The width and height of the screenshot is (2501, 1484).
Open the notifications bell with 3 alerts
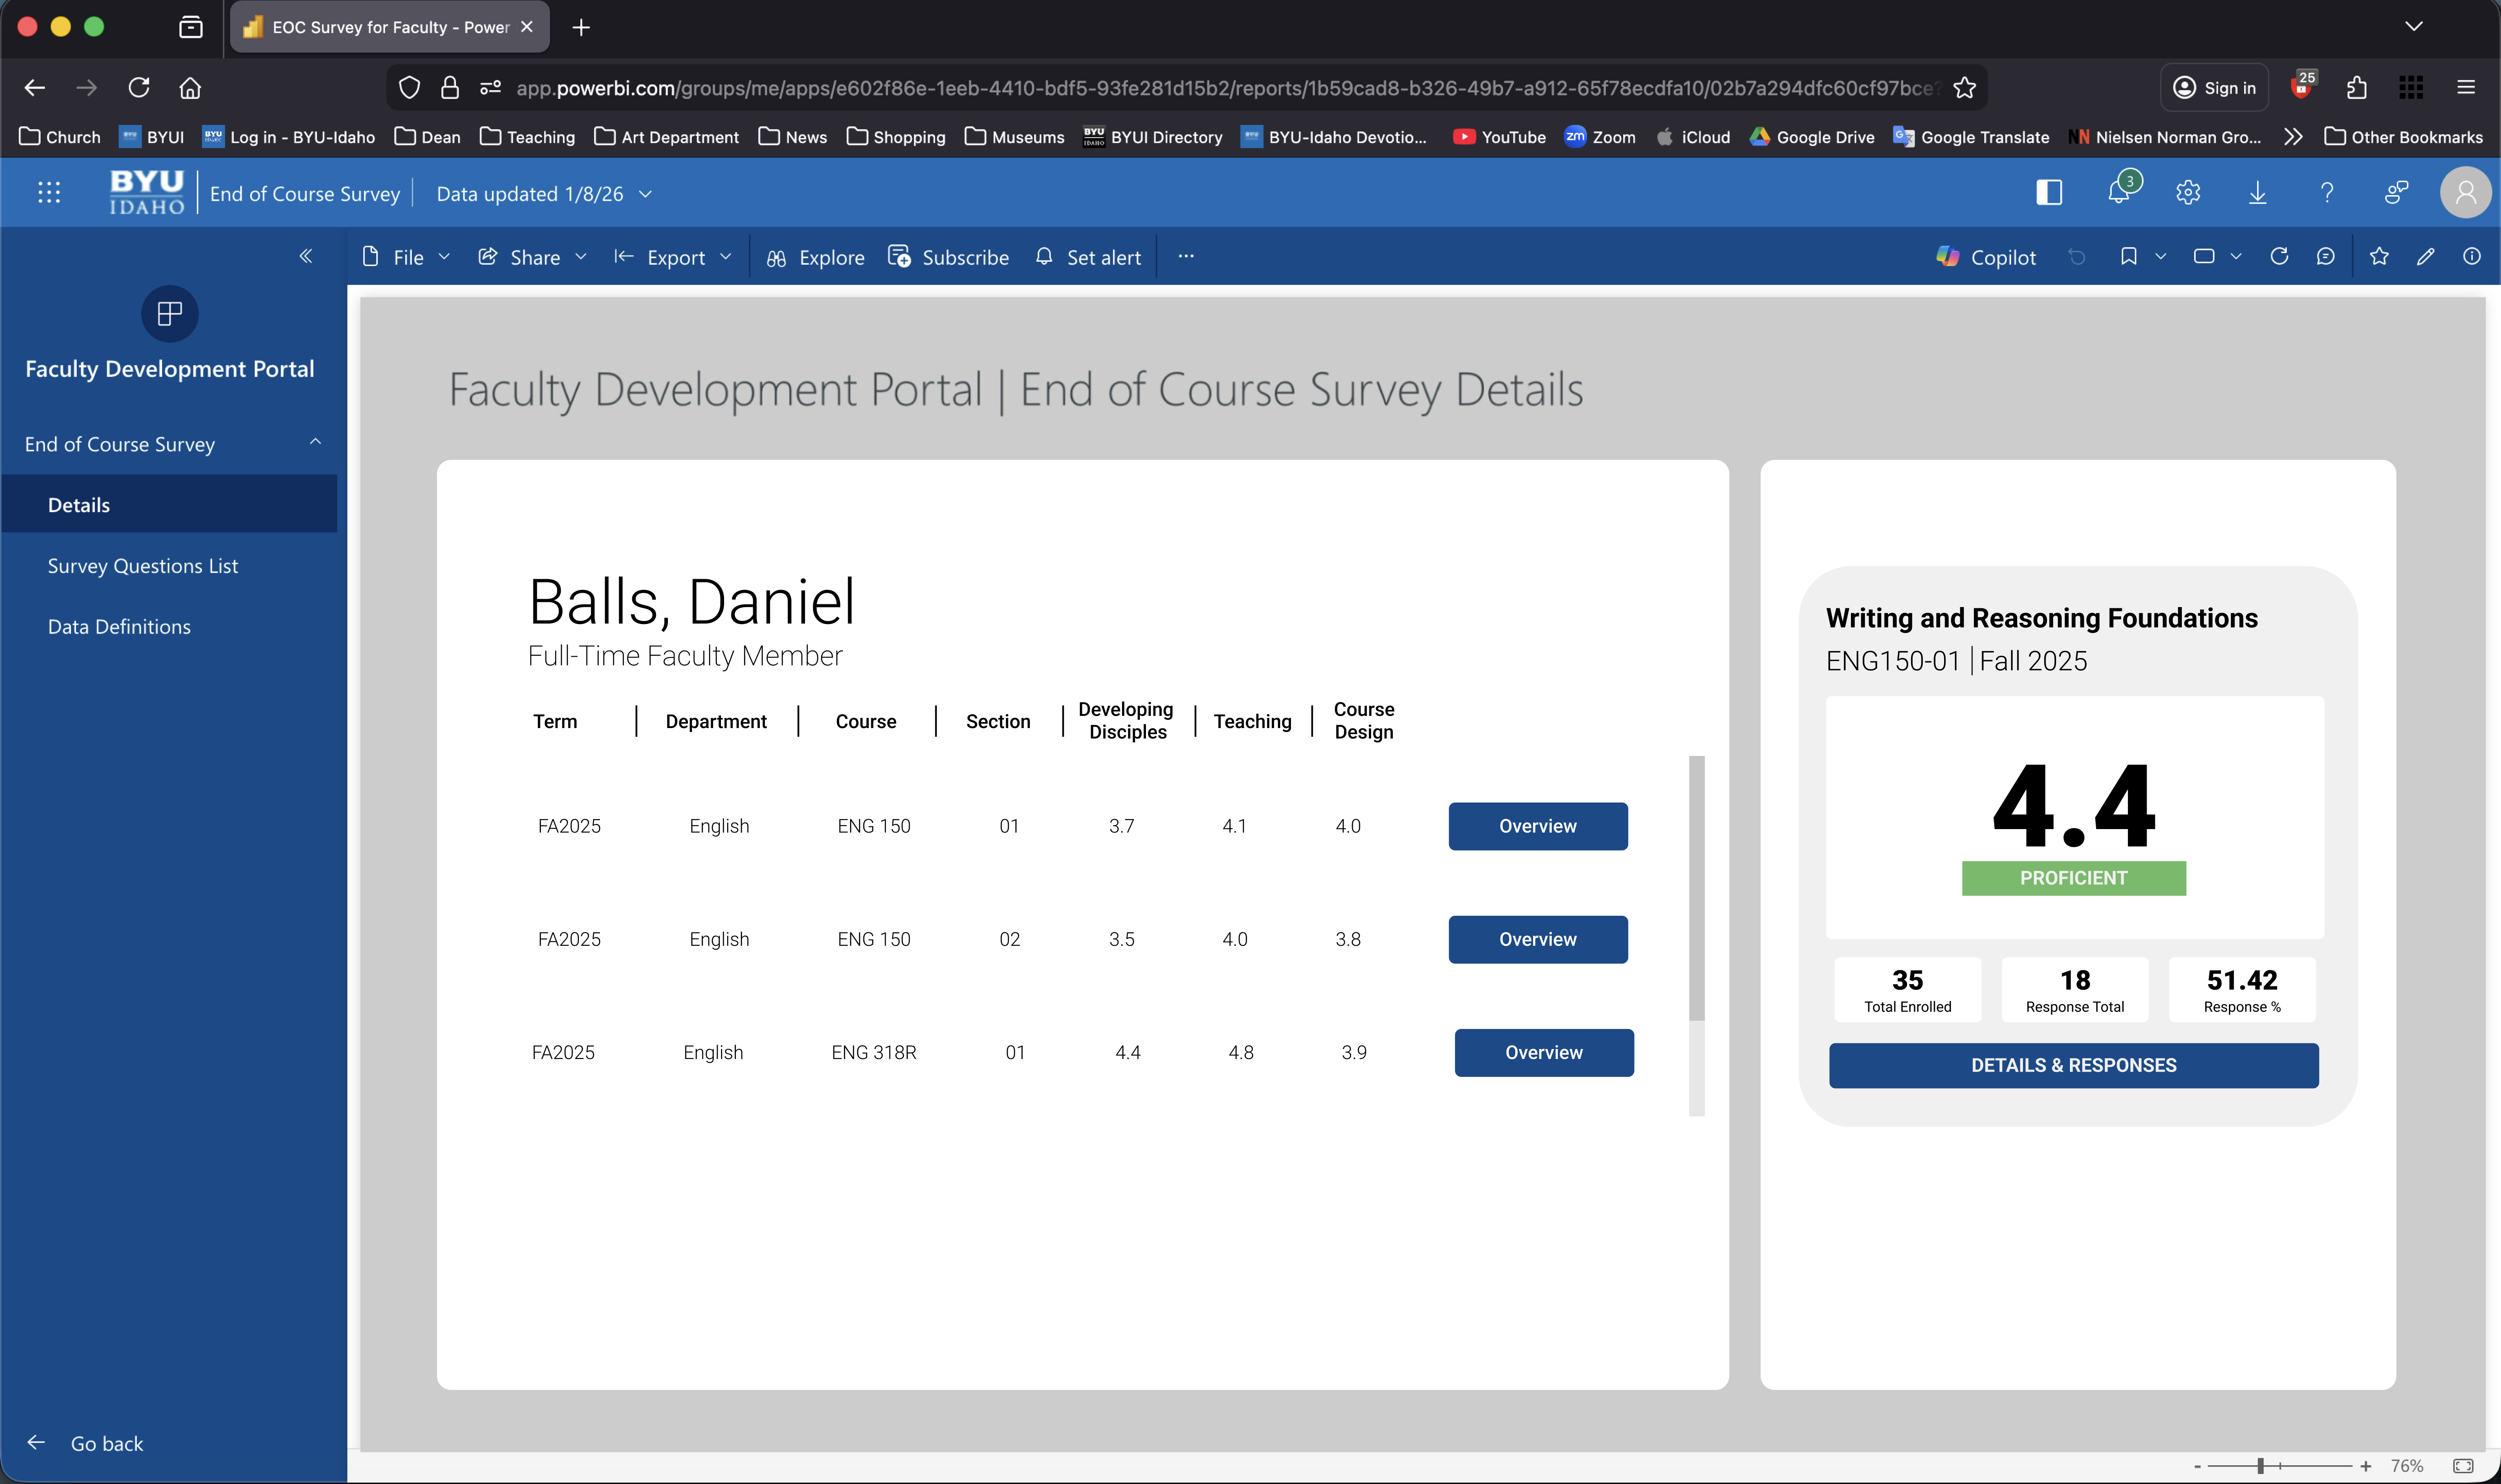pos(2119,192)
